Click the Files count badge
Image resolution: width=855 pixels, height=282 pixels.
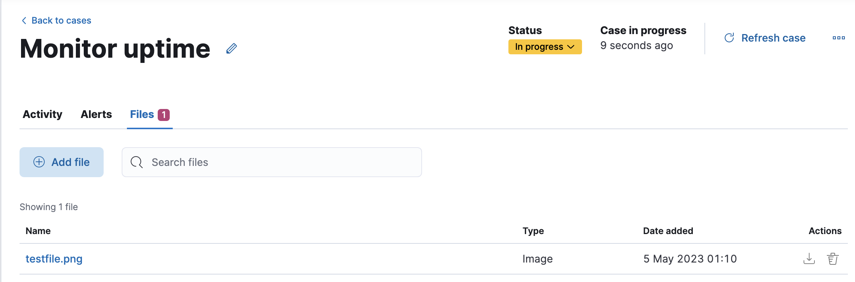164,115
